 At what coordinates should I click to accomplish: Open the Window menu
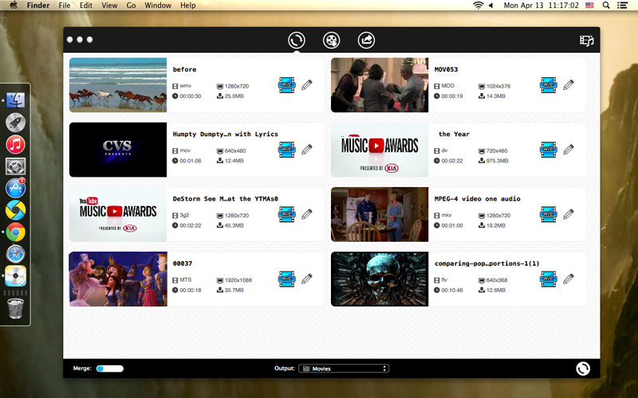click(158, 6)
